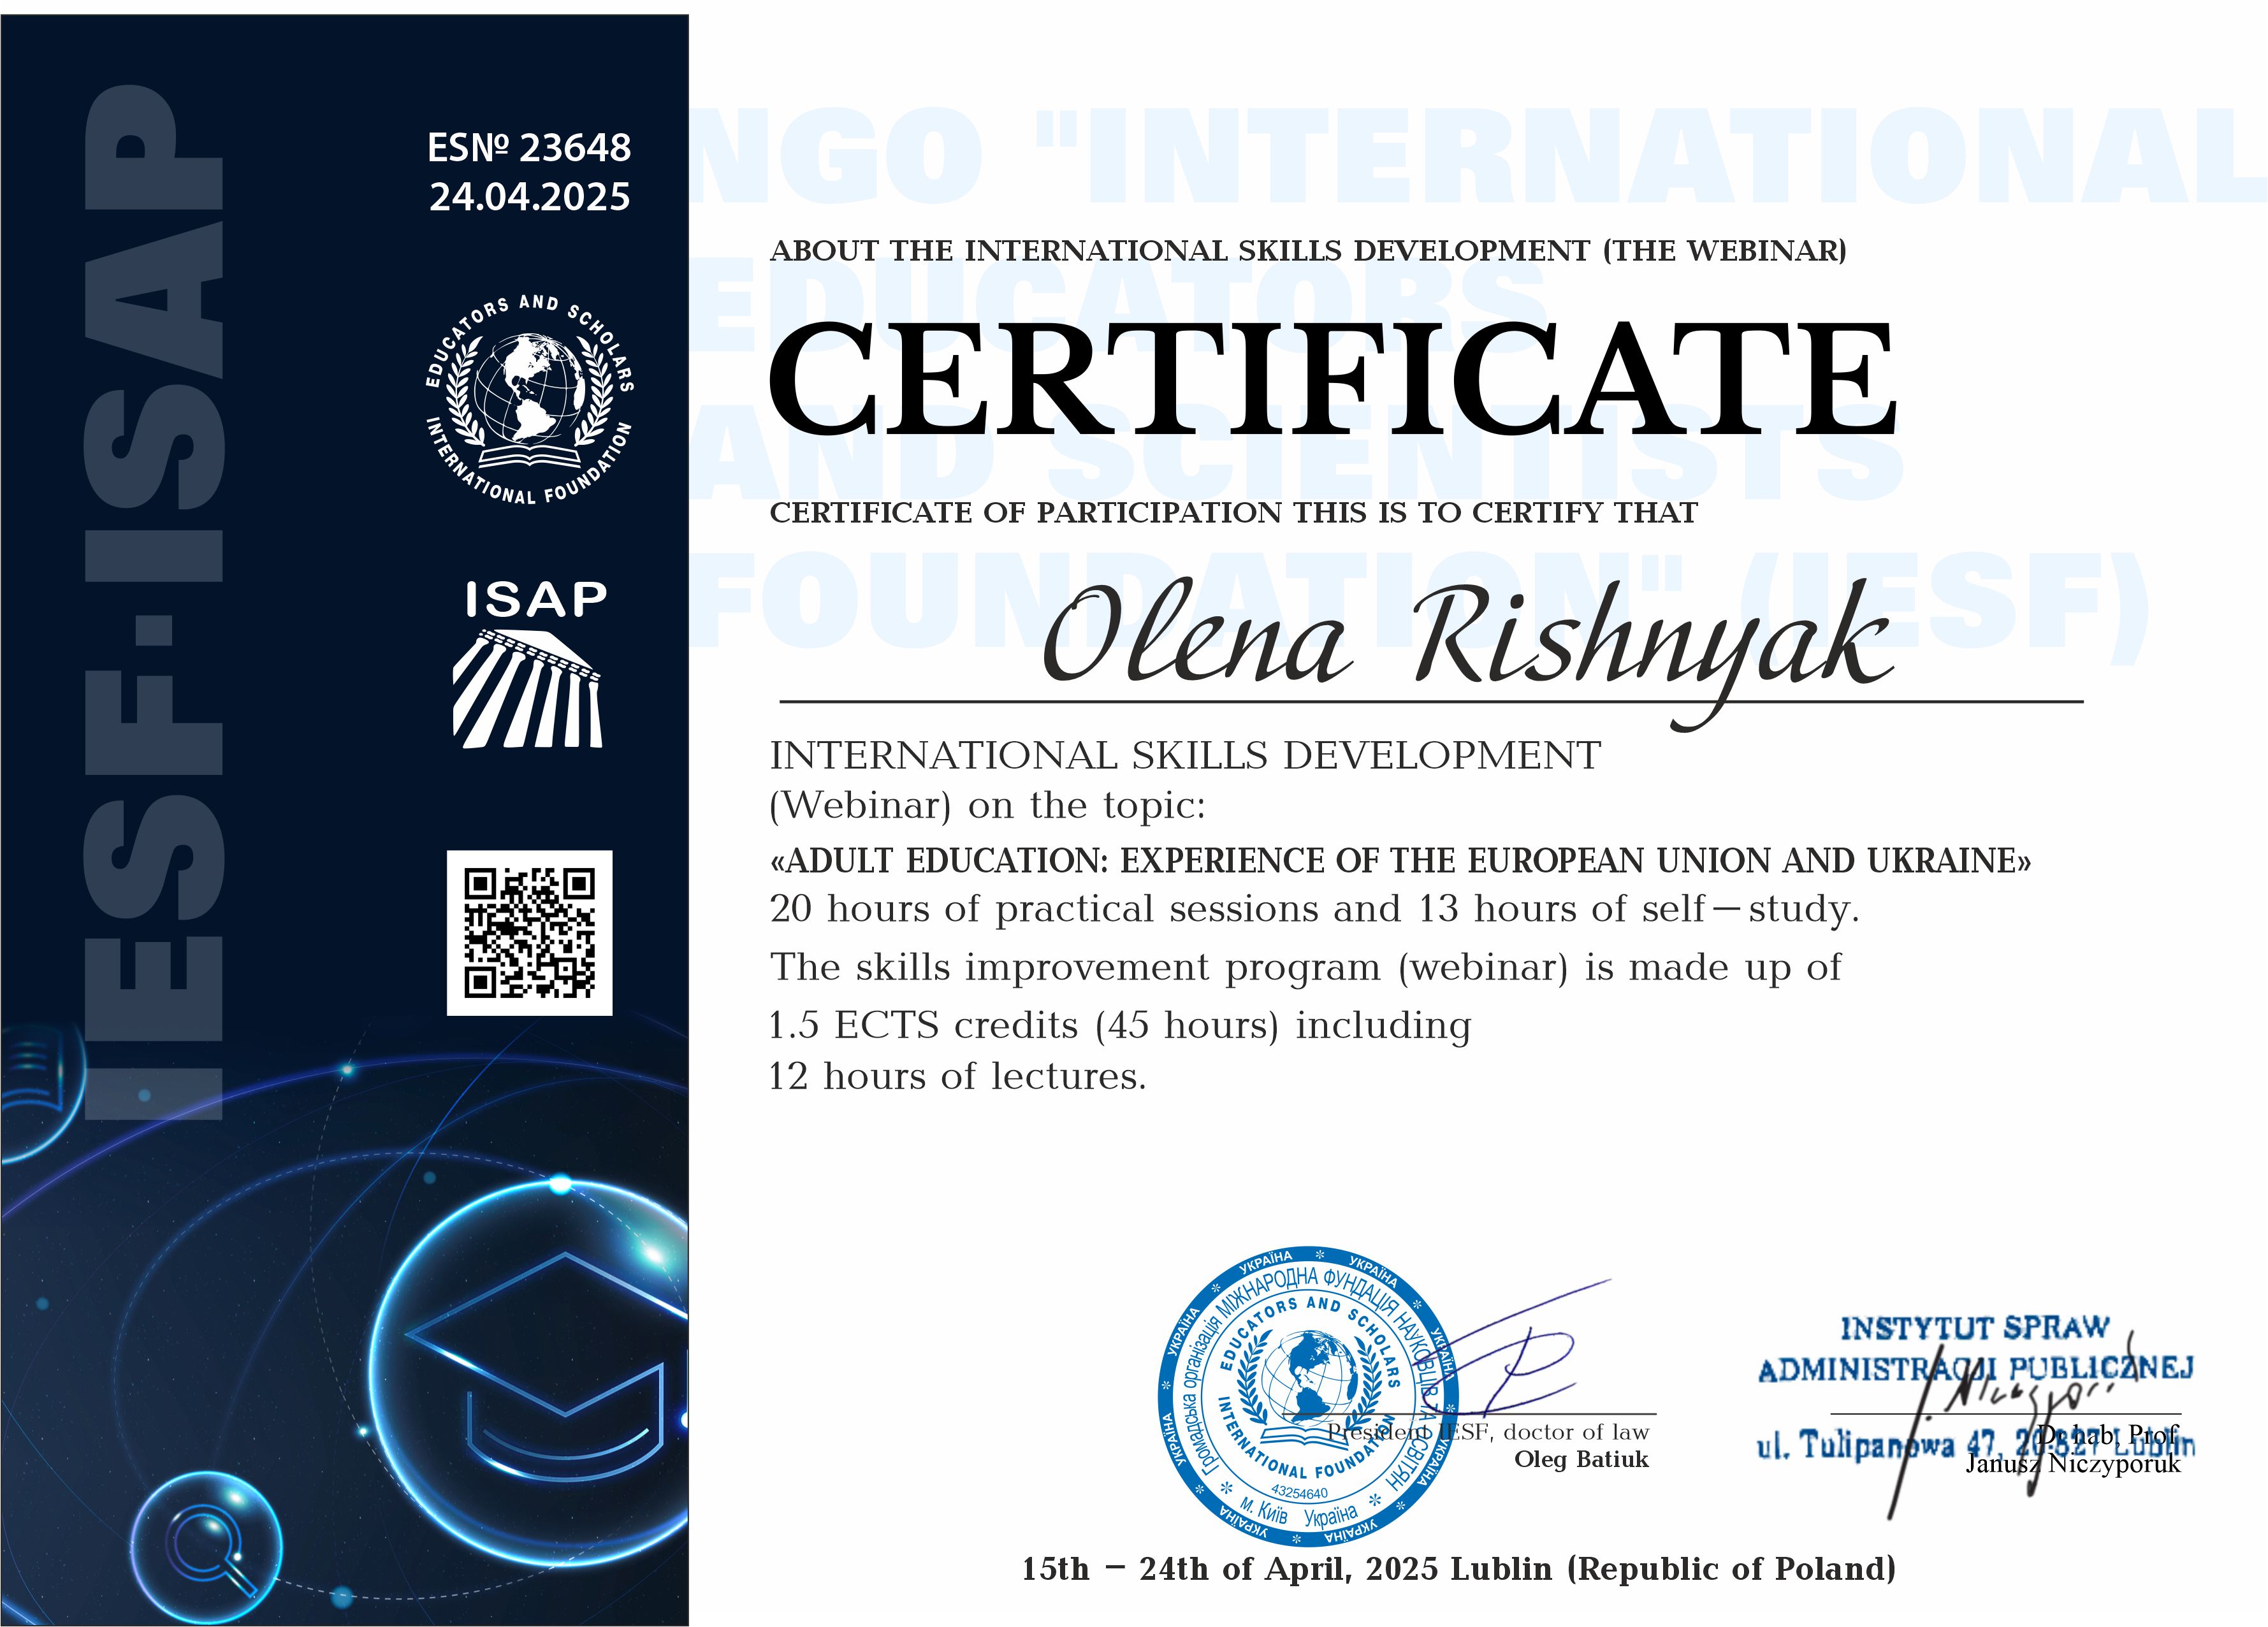
Task: Click the certificate number 'ES№ 23648'
Action: pos(529,148)
